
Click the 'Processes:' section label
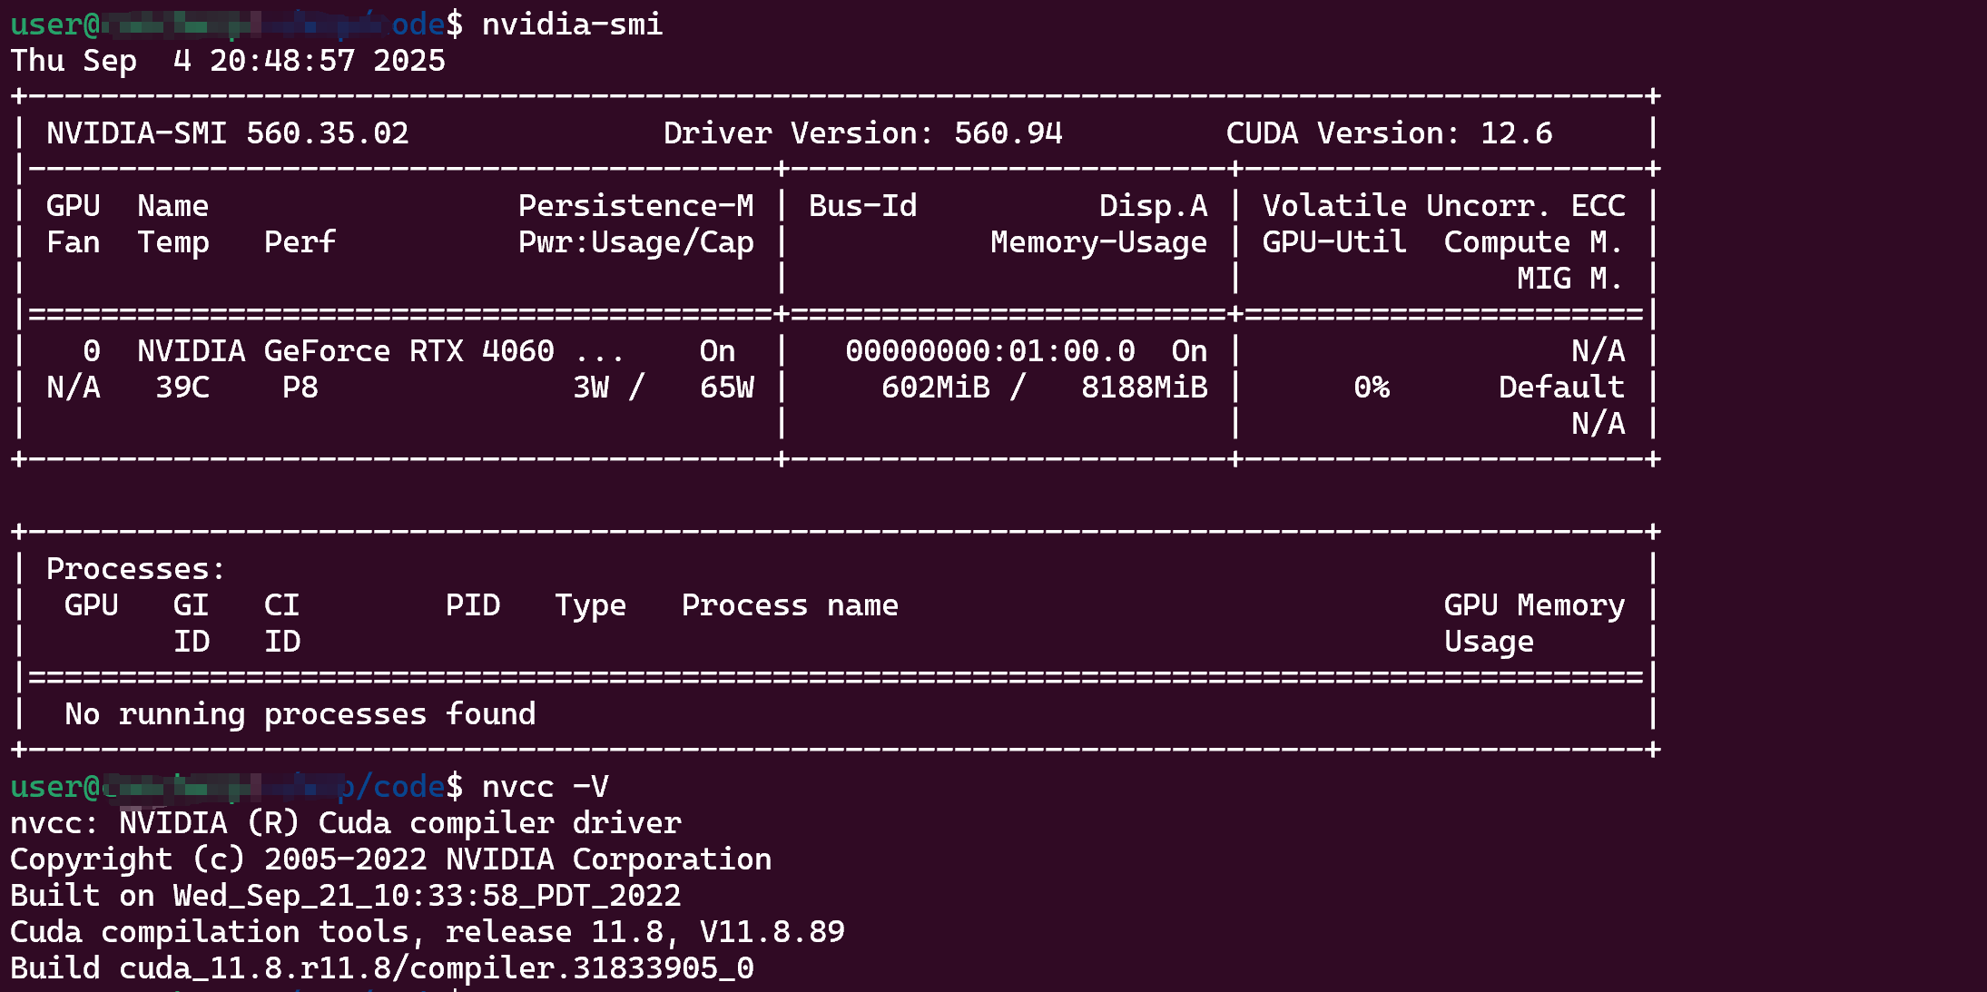tap(135, 569)
